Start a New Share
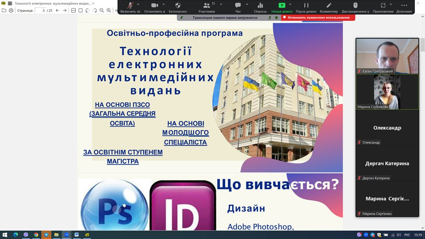Image resolution: width=425 pixels, height=239 pixels. point(282,6)
